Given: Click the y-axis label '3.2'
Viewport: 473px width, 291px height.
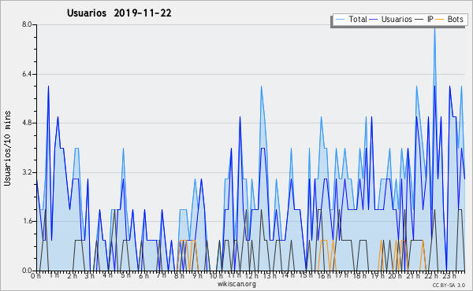Looking at the screenshot, I should tap(27, 172).
